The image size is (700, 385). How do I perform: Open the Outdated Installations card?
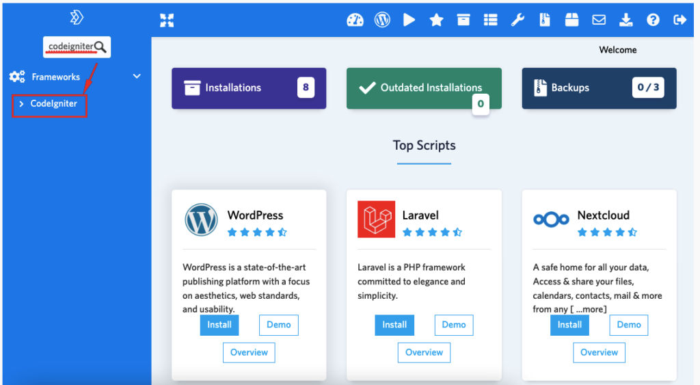pyautogui.click(x=424, y=88)
